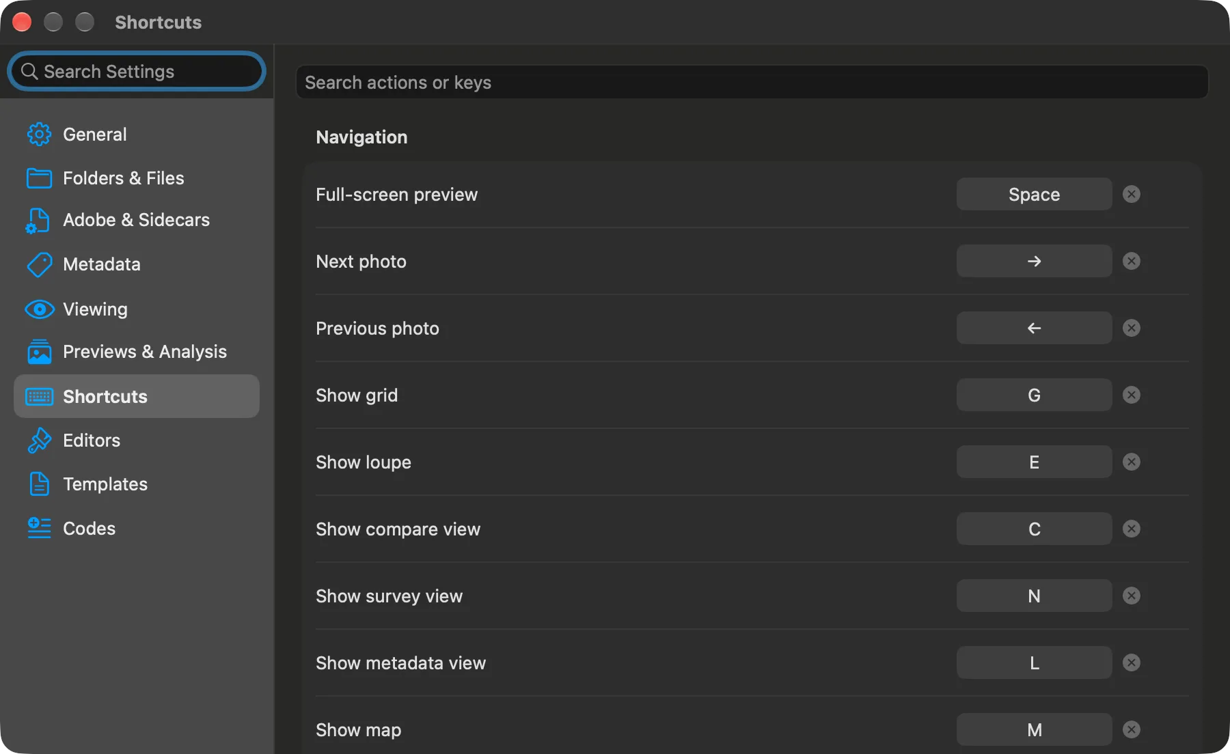Clear the Show grid shortcut
The width and height of the screenshot is (1230, 754).
pyautogui.click(x=1132, y=395)
